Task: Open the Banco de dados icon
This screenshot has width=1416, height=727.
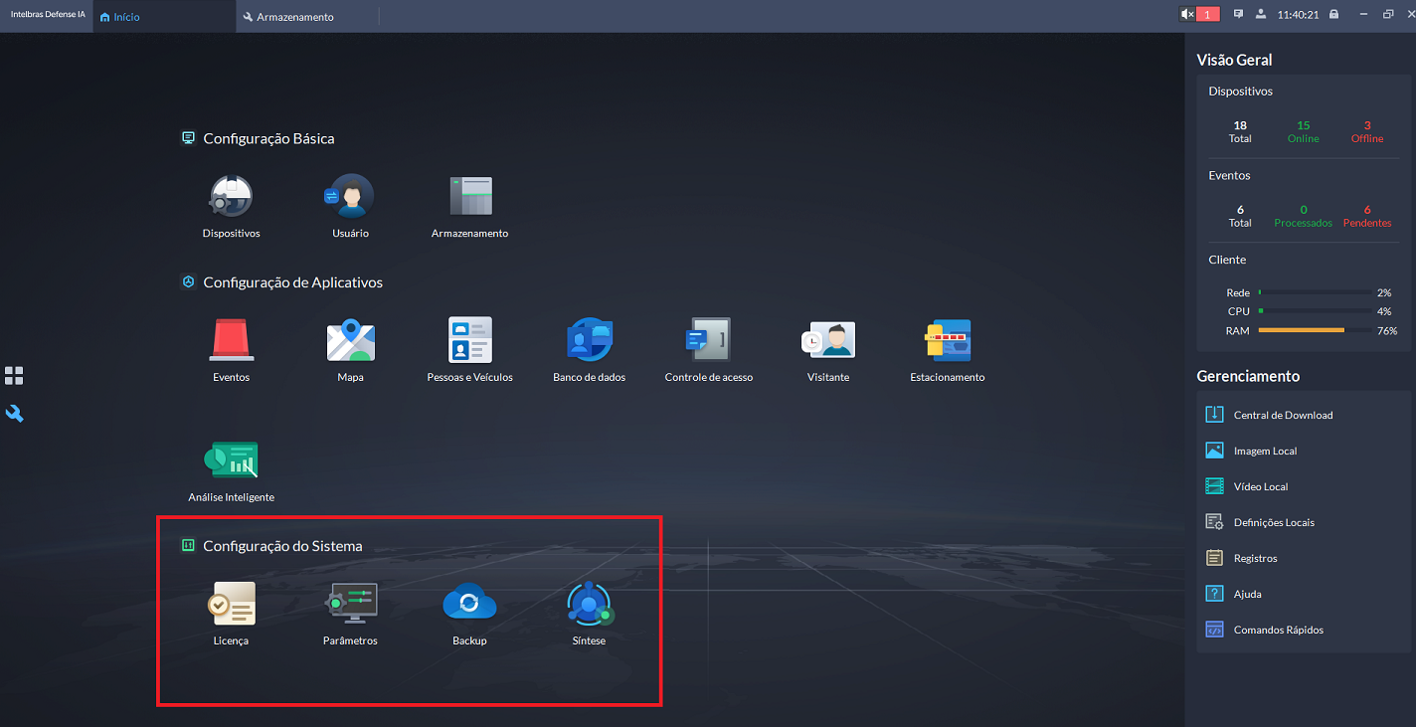Action: [590, 340]
